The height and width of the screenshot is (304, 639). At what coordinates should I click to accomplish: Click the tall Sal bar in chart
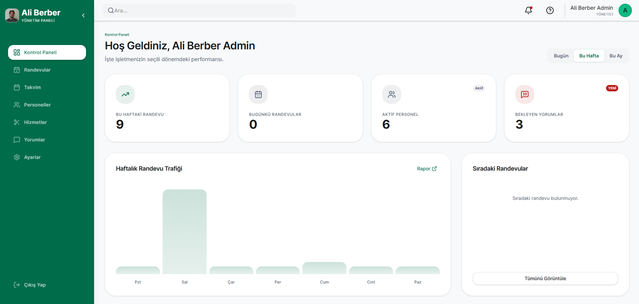pyautogui.click(x=184, y=232)
